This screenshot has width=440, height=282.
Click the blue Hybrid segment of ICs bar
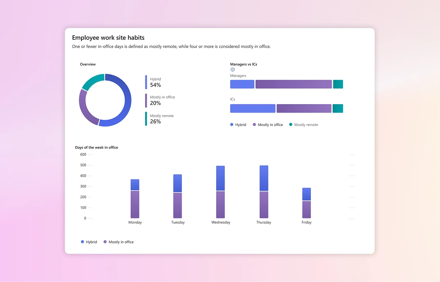pos(252,108)
